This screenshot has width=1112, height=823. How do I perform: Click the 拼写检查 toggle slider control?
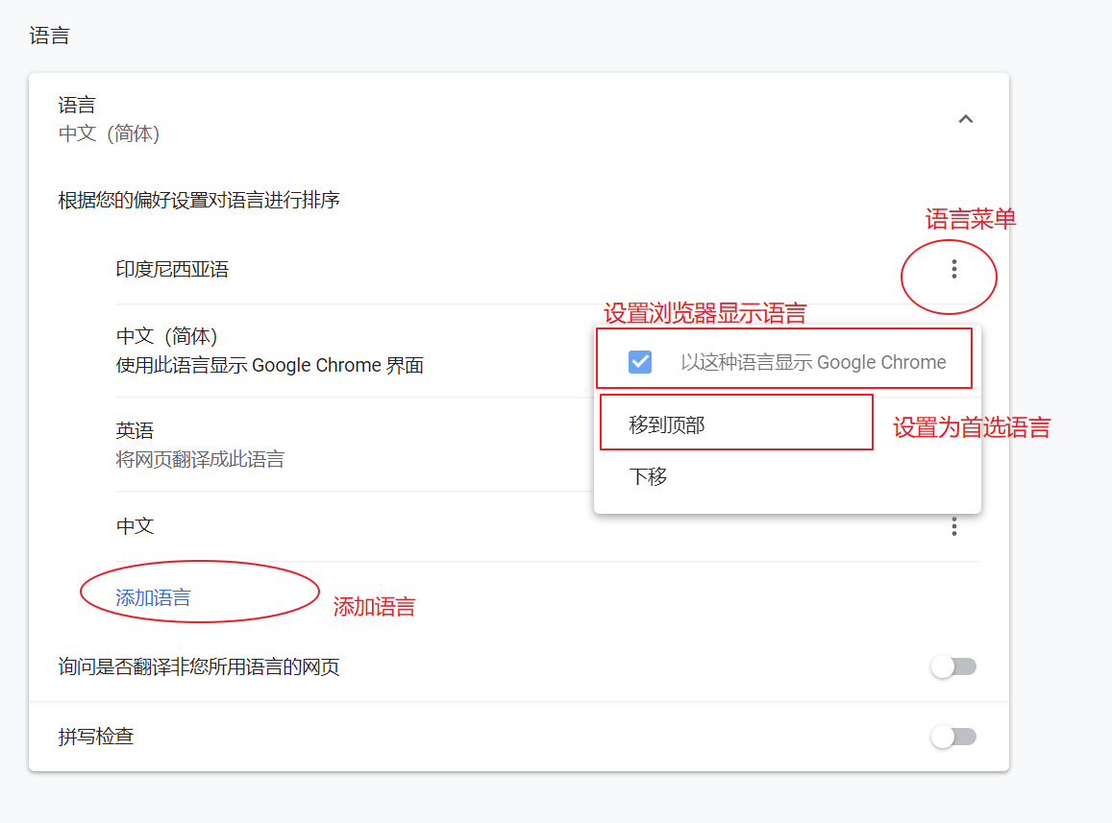[x=953, y=736]
